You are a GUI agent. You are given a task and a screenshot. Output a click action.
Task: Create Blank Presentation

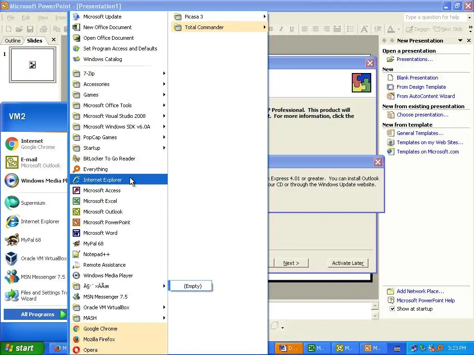click(417, 78)
